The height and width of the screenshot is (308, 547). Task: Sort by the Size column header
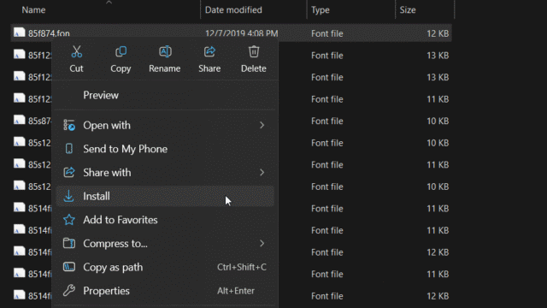[408, 9]
